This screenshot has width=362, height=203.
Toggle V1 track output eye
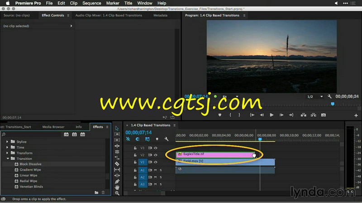point(156,162)
